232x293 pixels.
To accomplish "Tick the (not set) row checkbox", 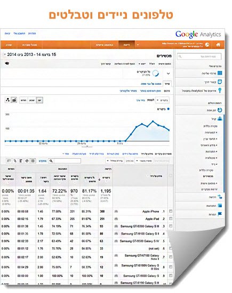I will (x=171, y=248).
